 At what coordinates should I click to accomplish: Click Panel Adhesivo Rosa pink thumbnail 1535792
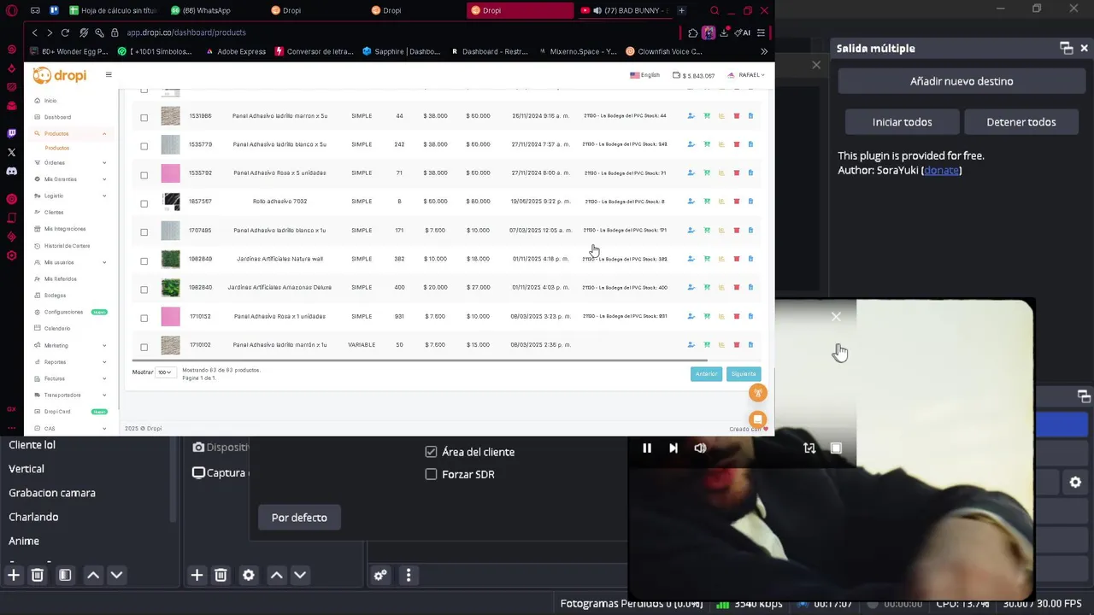coord(171,173)
